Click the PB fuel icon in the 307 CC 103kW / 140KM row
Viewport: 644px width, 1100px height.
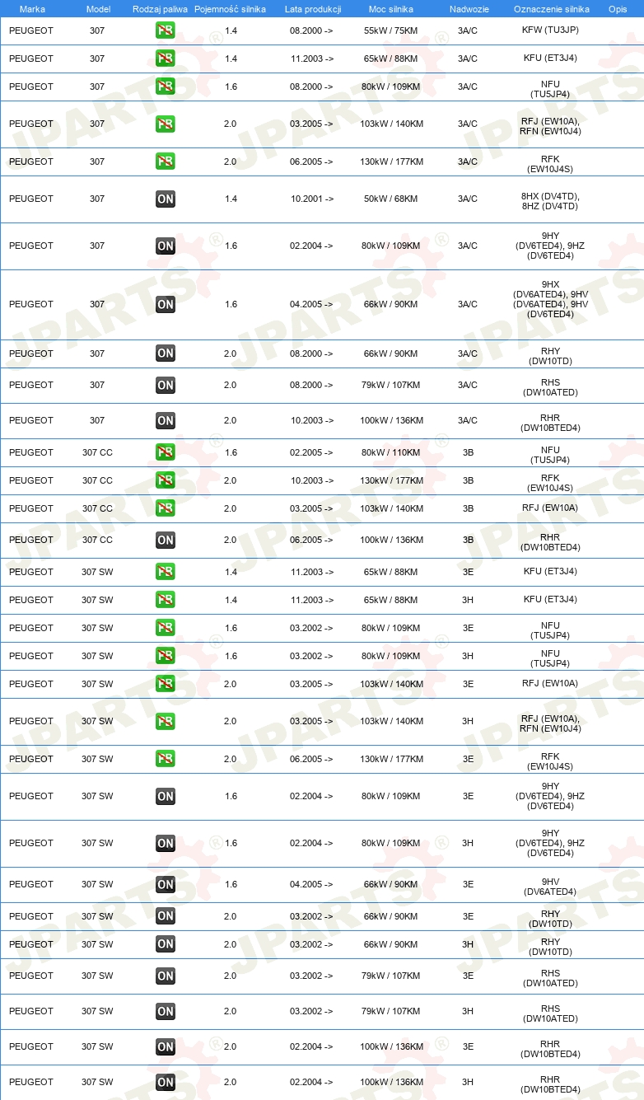(x=166, y=508)
